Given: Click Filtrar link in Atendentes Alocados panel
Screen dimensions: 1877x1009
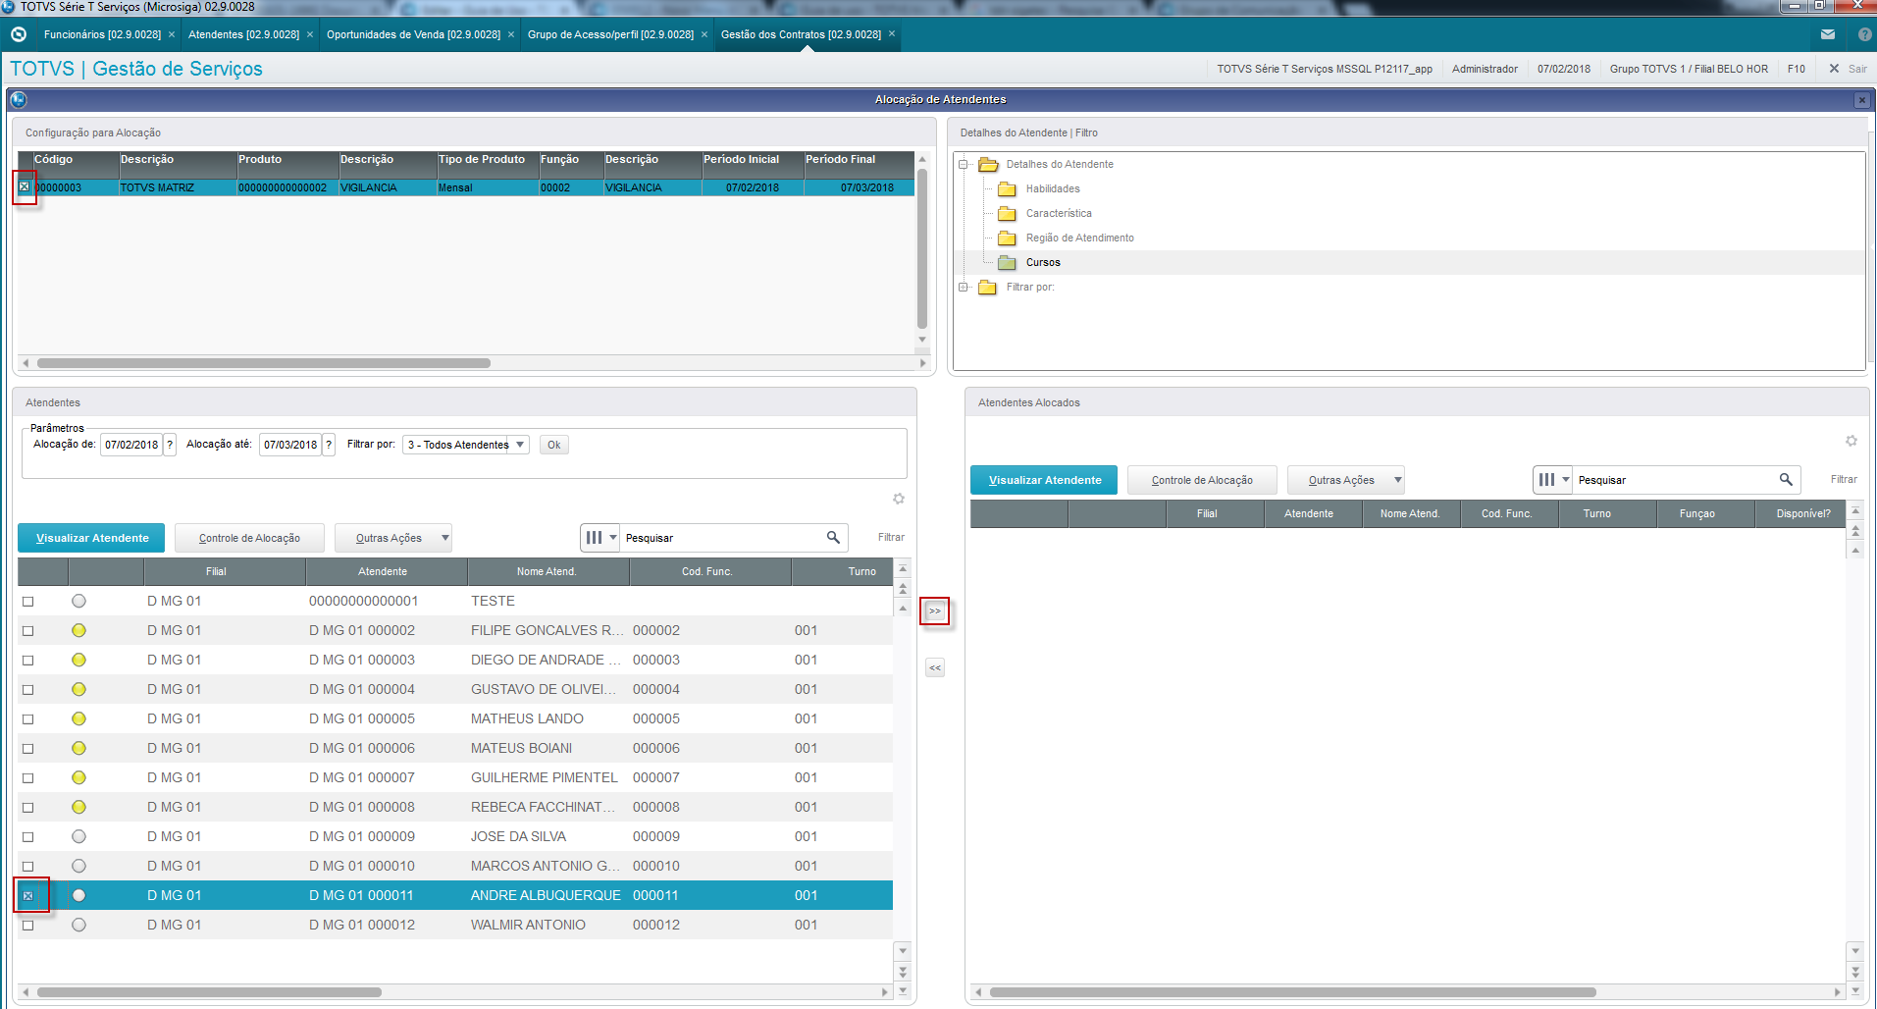Looking at the screenshot, I should 1844,479.
